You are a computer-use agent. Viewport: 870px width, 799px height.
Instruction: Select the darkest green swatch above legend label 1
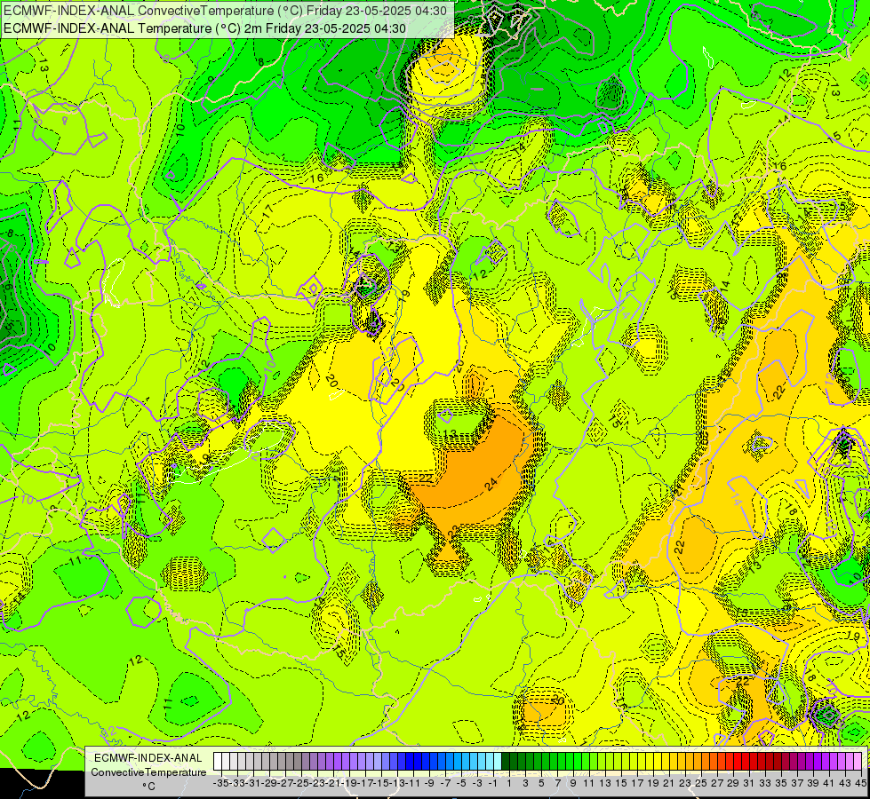tap(506, 762)
